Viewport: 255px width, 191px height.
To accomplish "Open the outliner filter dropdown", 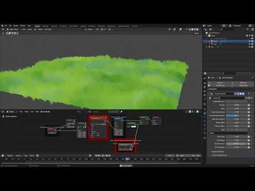I will pyautogui.click(x=248, y=29).
